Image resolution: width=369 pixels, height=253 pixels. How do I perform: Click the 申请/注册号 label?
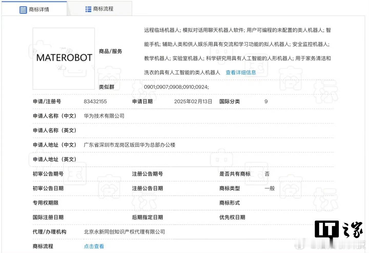[47, 101]
